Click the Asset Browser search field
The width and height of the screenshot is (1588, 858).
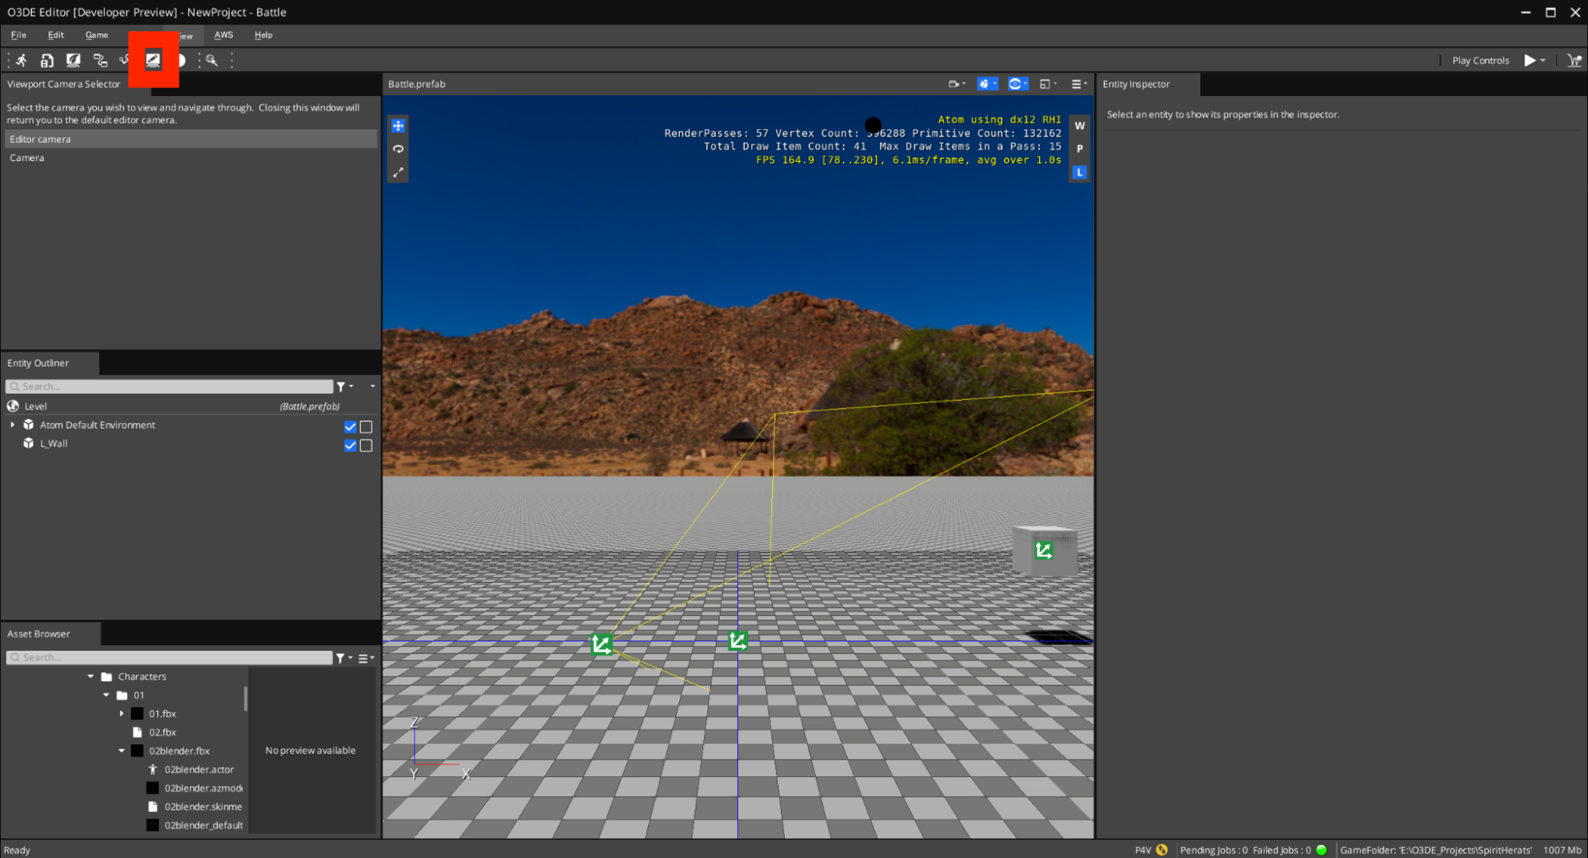point(169,658)
